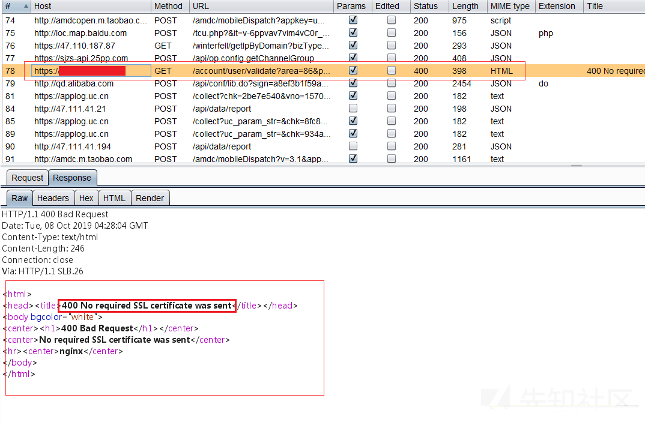Click URL /api/op.config.getChannelGroup
This screenshot has width=645, height=422.
(253, 58)
